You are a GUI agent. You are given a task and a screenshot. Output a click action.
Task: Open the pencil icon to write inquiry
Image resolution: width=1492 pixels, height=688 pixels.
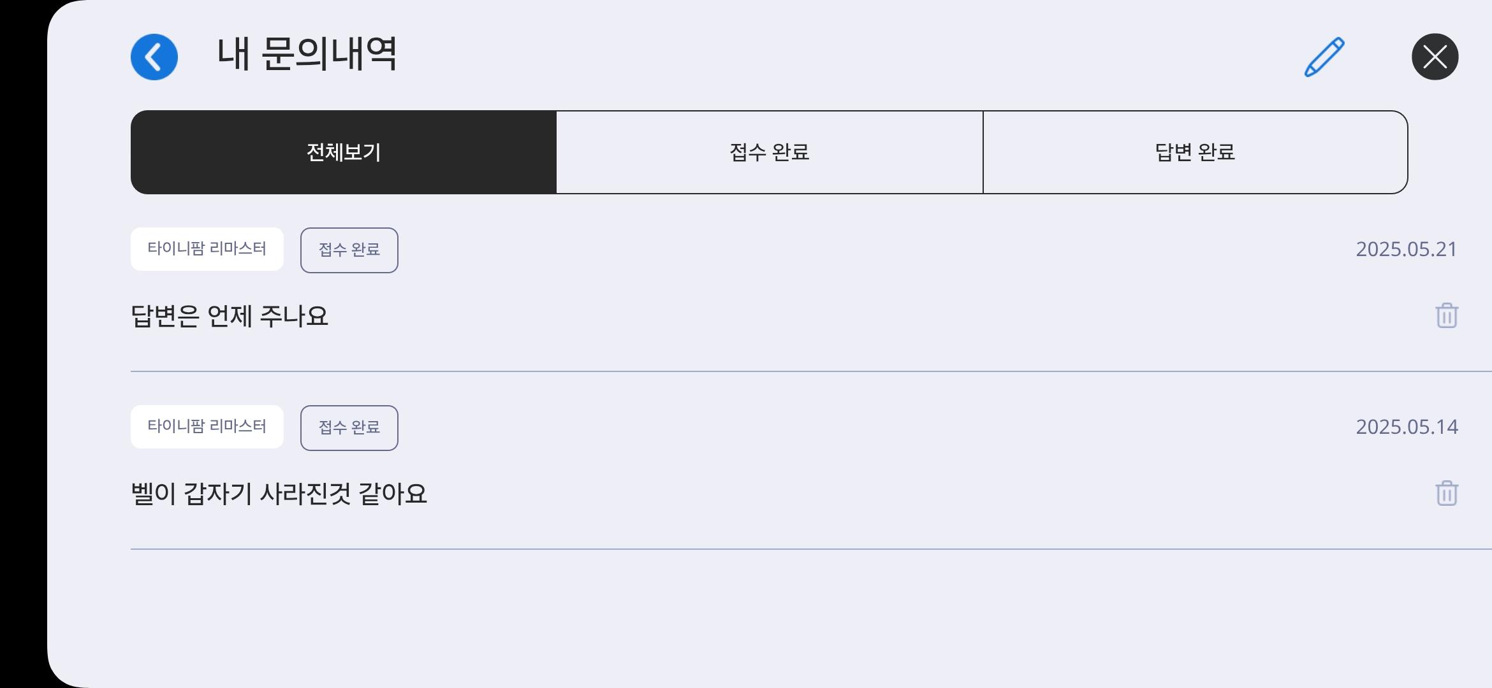point(1324,57)
